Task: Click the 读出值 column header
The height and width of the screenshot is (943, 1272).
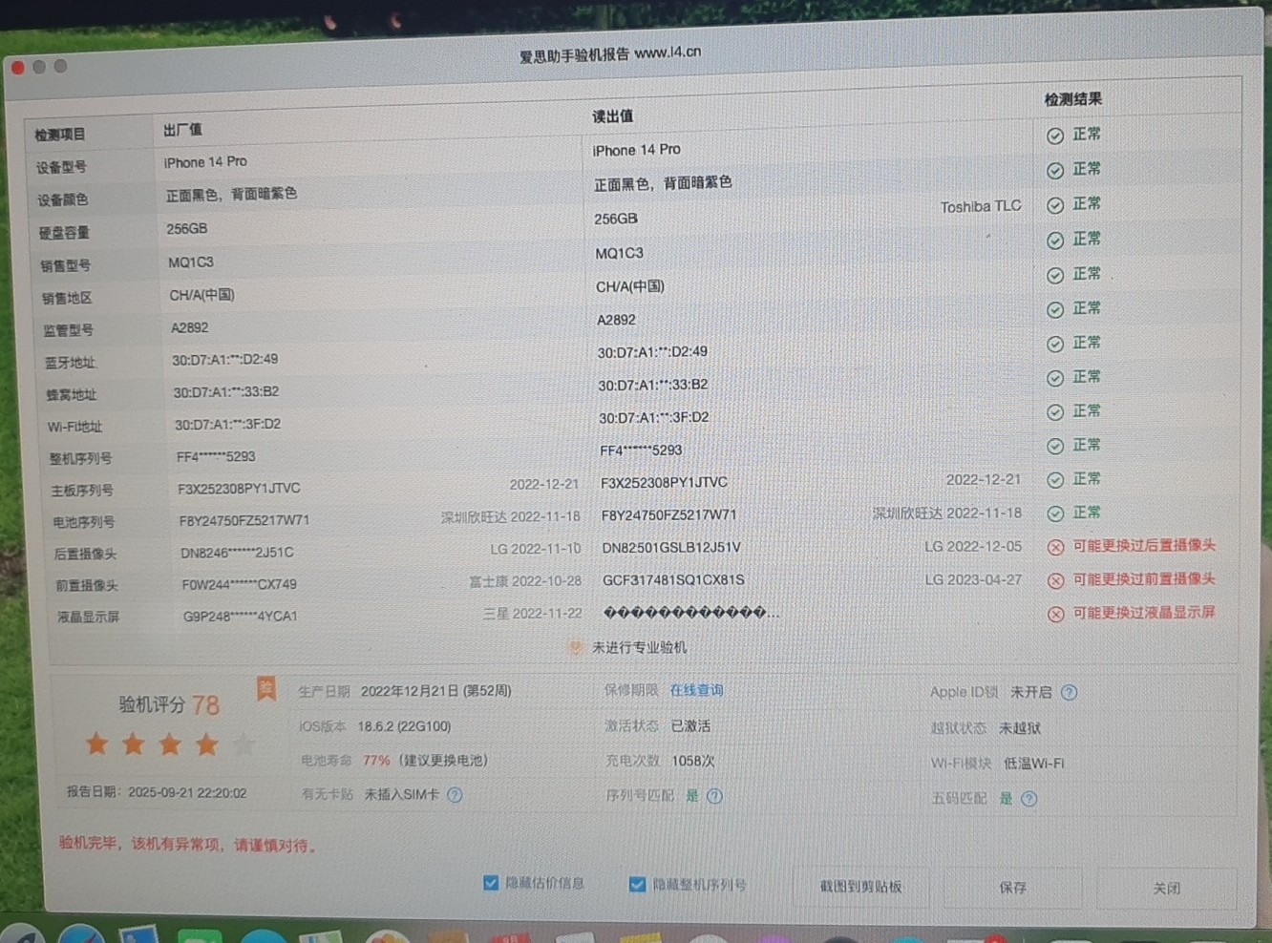Action: pyautogui.click(x=612, y=116)
